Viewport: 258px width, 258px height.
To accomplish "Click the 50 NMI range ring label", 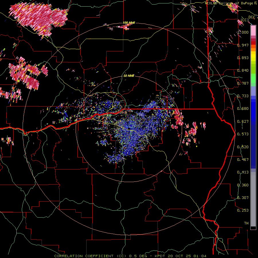I will [129, 76].
